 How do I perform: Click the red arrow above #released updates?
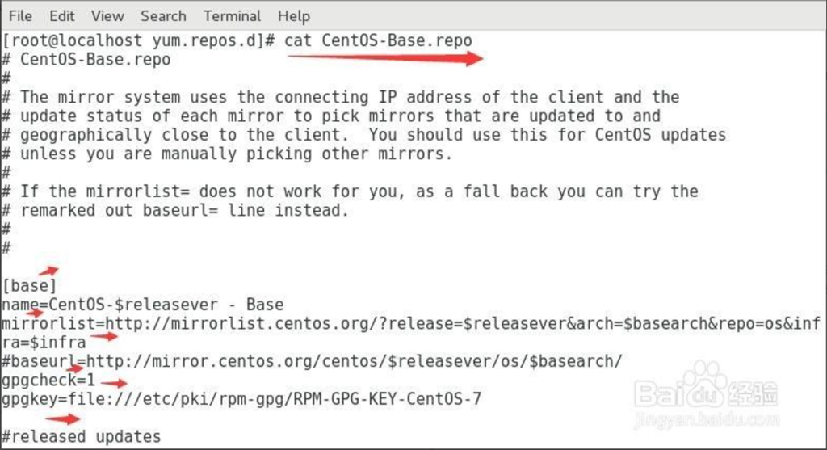click(x=63, y=418)
